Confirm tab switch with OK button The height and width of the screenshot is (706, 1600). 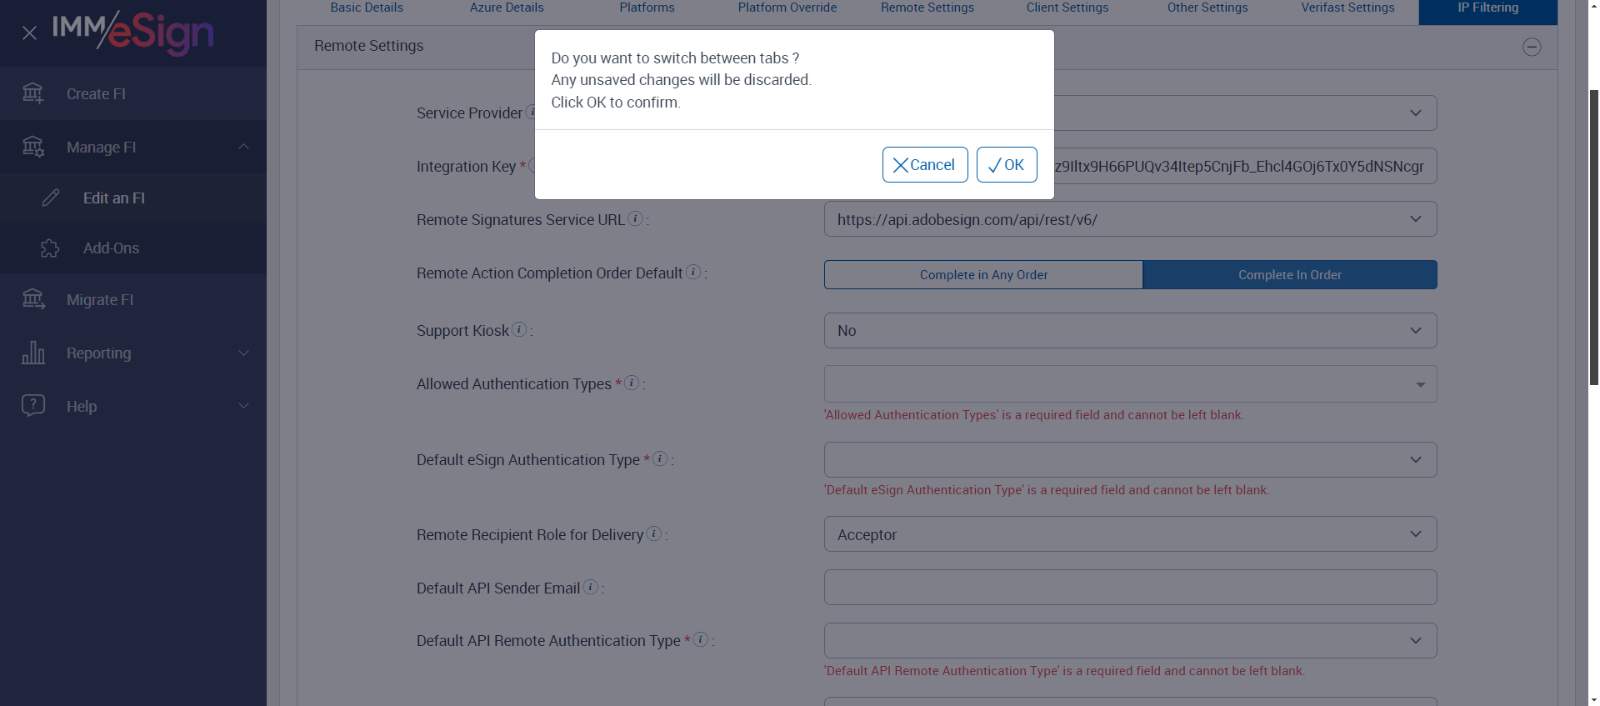tap(1006, 165)
